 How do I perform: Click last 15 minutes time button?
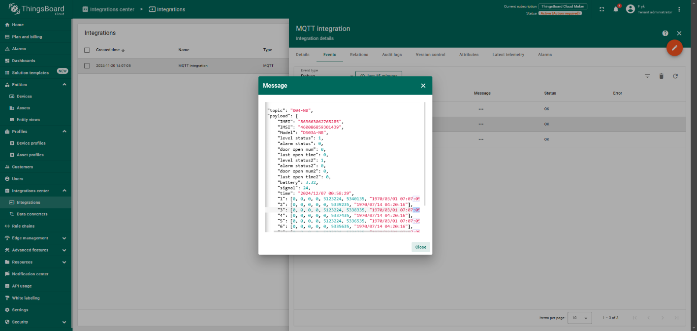click(x=379, y=74)
